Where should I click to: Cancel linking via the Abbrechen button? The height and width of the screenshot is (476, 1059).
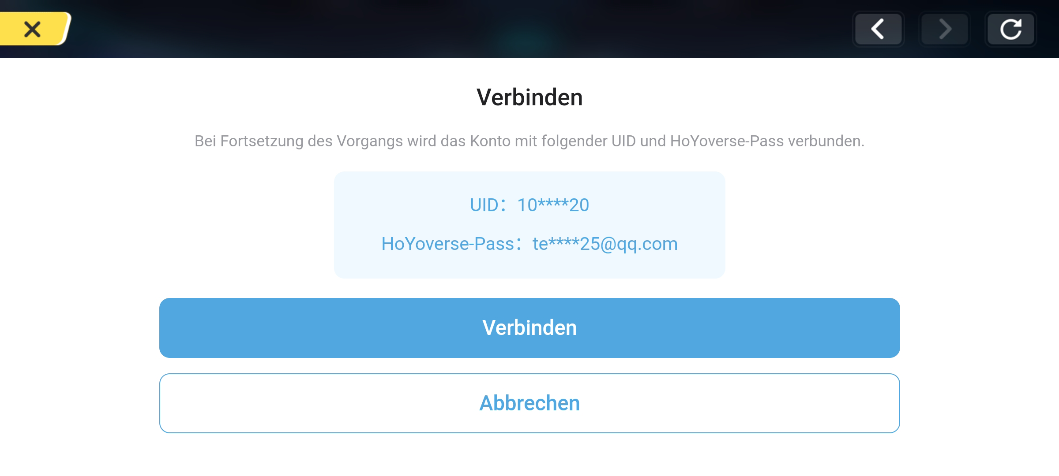529,403
